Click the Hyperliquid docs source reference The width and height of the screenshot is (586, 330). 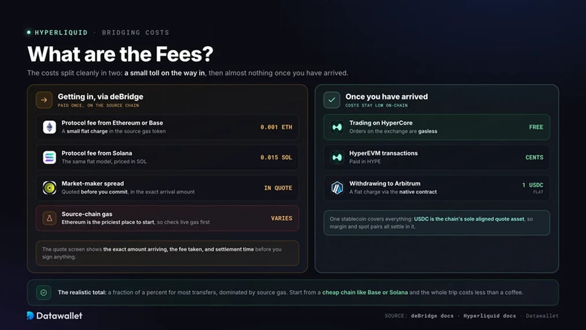pos(489,316)
